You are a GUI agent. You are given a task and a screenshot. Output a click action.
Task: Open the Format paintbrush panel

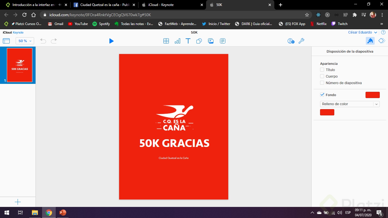coord(370,41)
